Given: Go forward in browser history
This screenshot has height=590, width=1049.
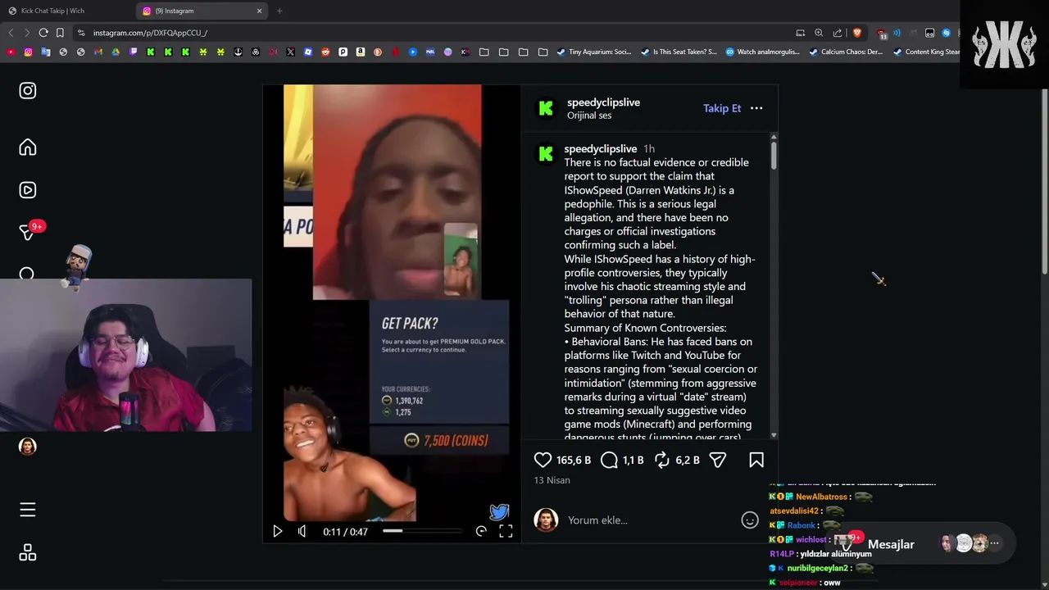Looking at the screenshot, I should (x=27, y=33).
